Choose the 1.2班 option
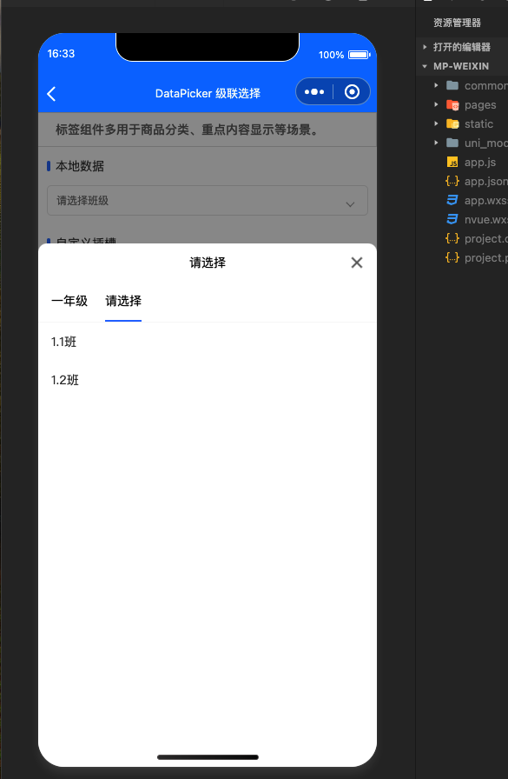 click(64, 380)
